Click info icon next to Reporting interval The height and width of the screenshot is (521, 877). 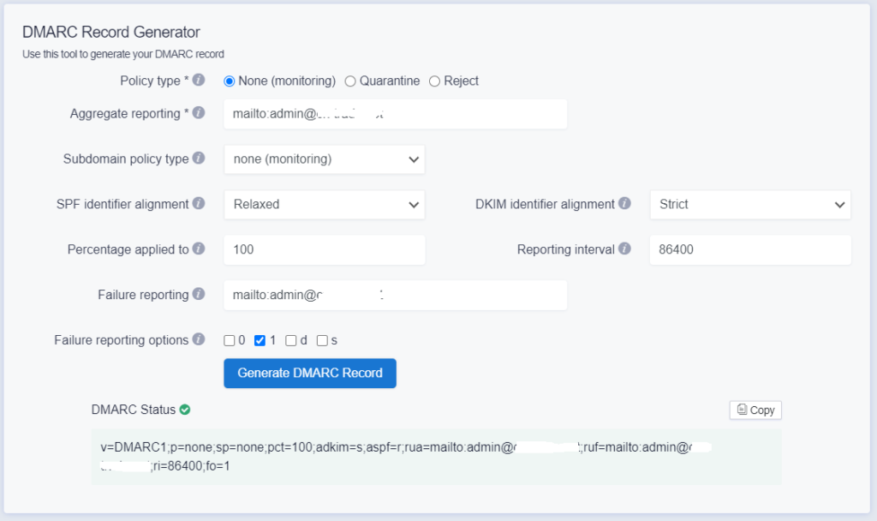(x=625, y=249)
